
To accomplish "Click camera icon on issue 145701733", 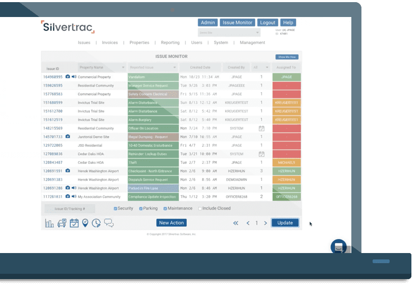I will tap(68, 137).
